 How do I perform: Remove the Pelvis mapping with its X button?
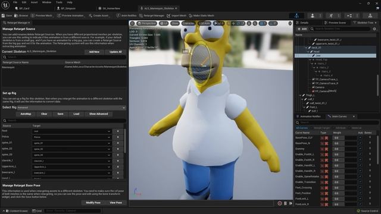click(x=118, y=137)
